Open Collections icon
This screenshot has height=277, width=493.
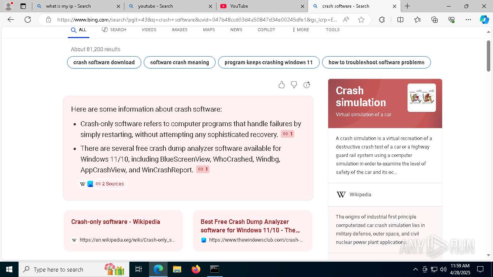pyautogui.click(x=434, y=20)
